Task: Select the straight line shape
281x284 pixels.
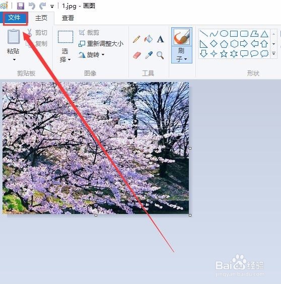Action: [203, 34]
